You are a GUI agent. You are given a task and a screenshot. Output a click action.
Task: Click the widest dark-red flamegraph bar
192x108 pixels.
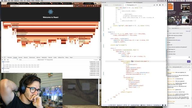pyautogui.click(x=56, y=30)
